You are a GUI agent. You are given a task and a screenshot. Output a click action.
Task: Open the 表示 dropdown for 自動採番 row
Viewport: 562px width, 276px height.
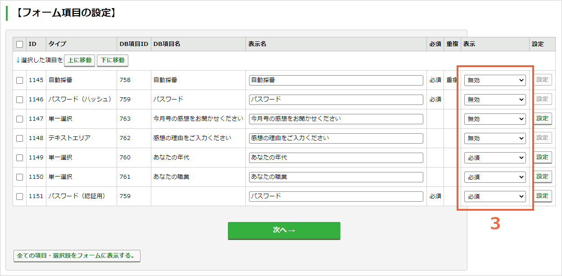tap(495, 80)
